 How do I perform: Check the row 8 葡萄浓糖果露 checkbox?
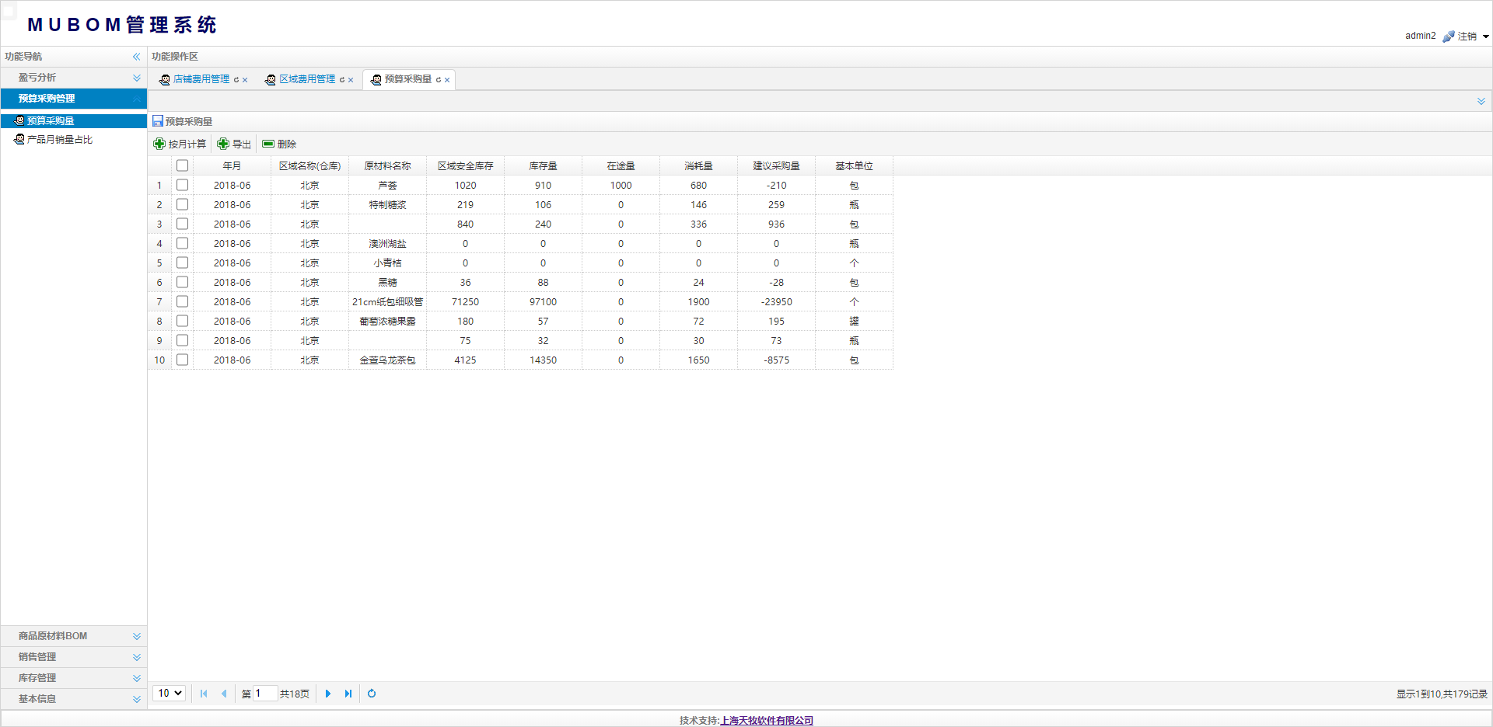click(182, 321)
